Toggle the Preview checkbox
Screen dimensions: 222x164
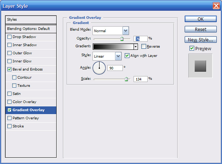pyautogui.click(x=192, y=48)
